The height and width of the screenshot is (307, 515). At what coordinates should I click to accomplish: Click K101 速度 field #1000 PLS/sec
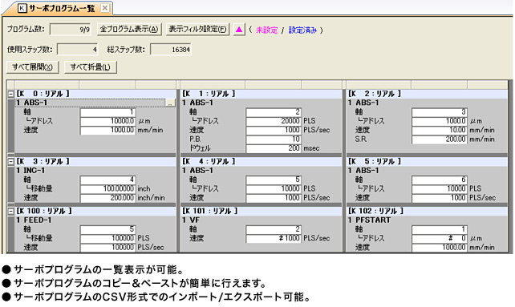[x=274, y=238]
